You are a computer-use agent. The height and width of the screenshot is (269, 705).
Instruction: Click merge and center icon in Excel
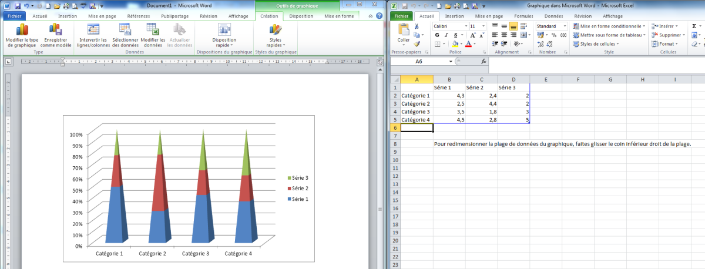point(523,35)
